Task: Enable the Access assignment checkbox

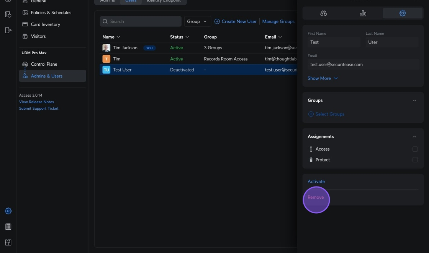Action: click(x=415, y=149)
